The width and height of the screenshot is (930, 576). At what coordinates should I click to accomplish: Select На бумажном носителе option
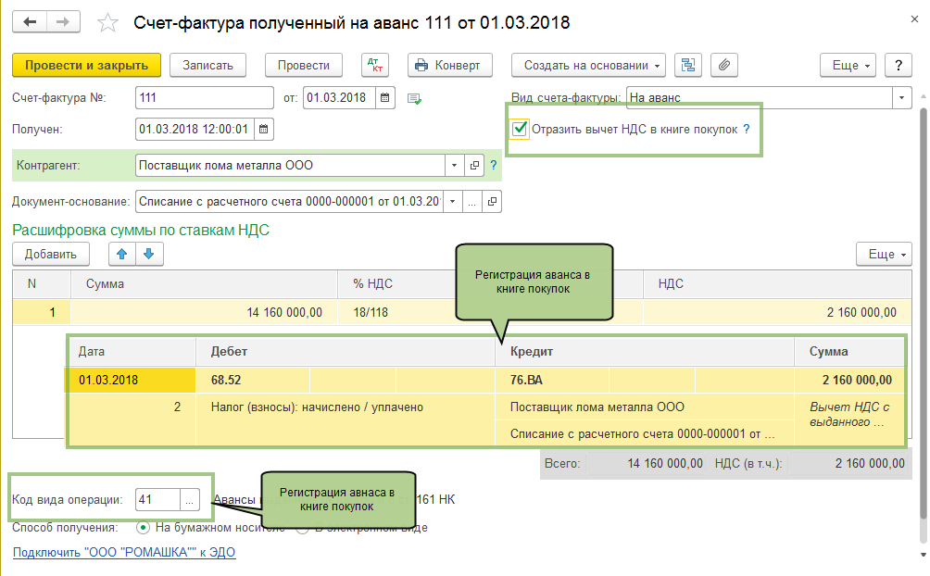click(143, 527)
